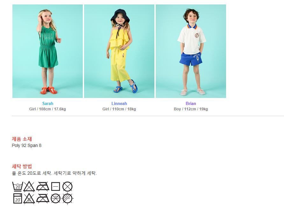
Task: Click the Sarah model name
Action: (48, 103)
